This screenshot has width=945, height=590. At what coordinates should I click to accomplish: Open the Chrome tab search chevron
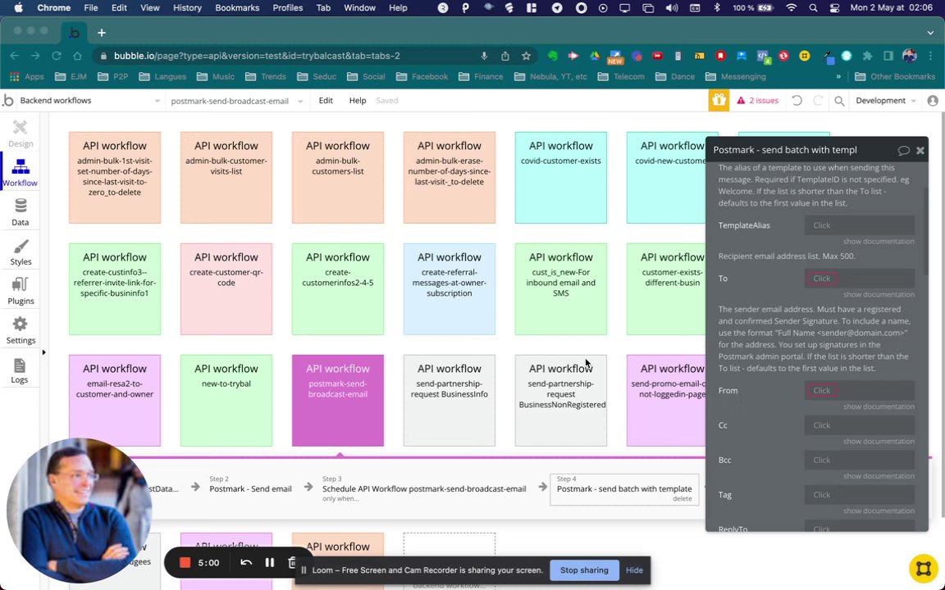930,33
